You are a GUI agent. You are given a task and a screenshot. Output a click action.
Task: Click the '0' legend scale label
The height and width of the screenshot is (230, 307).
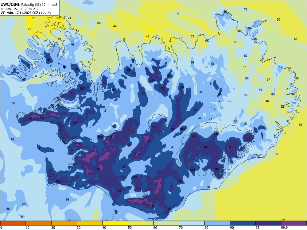(1, 228)
